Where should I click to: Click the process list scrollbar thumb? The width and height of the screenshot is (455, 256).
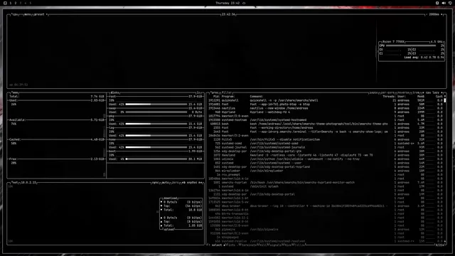tap(445, 100)
